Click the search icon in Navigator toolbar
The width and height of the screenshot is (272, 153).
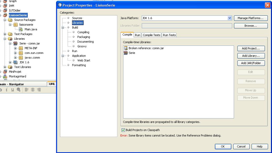19,90
